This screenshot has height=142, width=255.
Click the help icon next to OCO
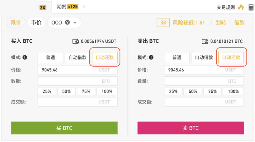coord(67,23)
